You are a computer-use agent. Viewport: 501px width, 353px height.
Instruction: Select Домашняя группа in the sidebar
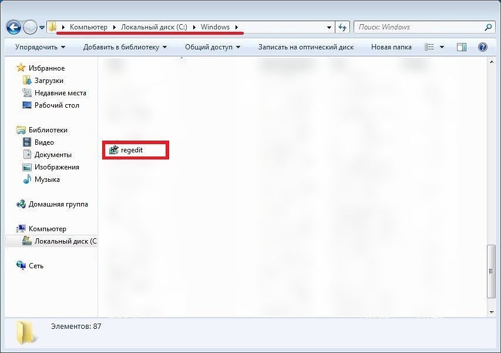coord(58,204)
